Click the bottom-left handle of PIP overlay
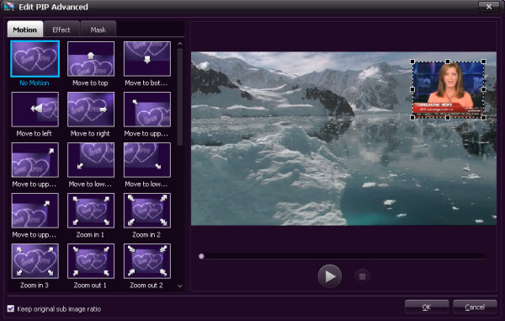The height and width of the screenshot is (321, 505). click(412, 118)
